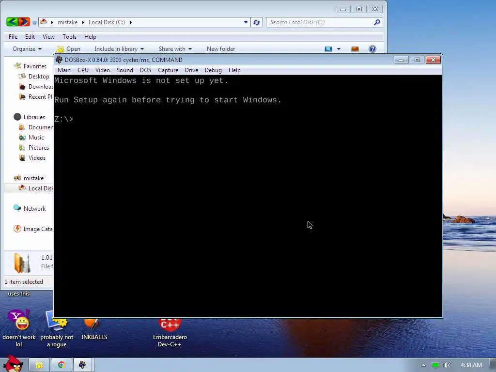Click the green tray icon in system tray
The height and width of the screenshot is (372, 496).
click(x=435, y=365)
